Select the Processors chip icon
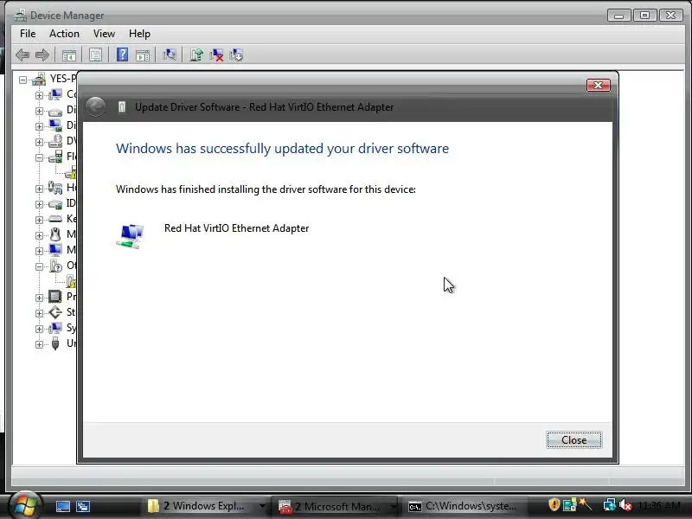The image size is (692, 519). click(x=55, y=296)
